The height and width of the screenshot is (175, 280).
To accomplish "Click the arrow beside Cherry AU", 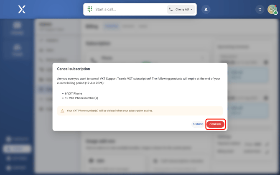I will pos(192,9).
